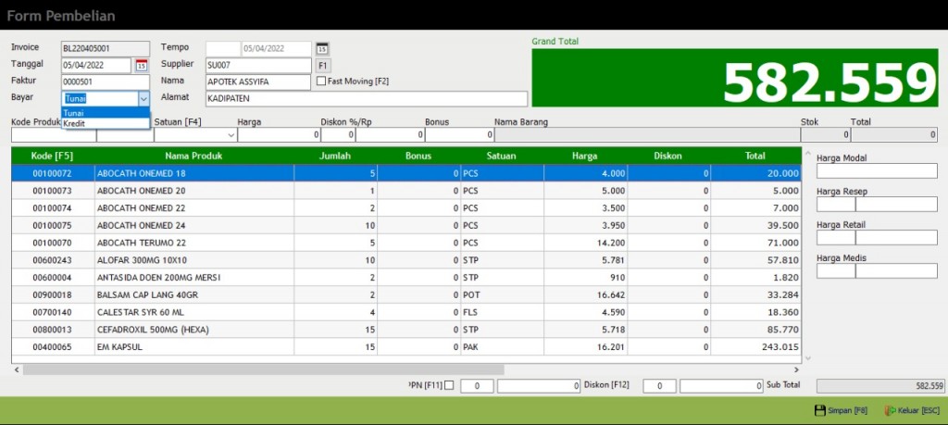Tick the PPN [F11] checkbox
This screenshot has width=948, height=425.
point(449,385)
